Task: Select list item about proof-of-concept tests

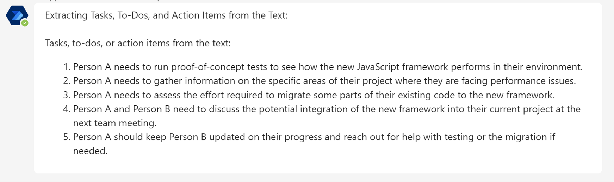Action: pos(328,67)
